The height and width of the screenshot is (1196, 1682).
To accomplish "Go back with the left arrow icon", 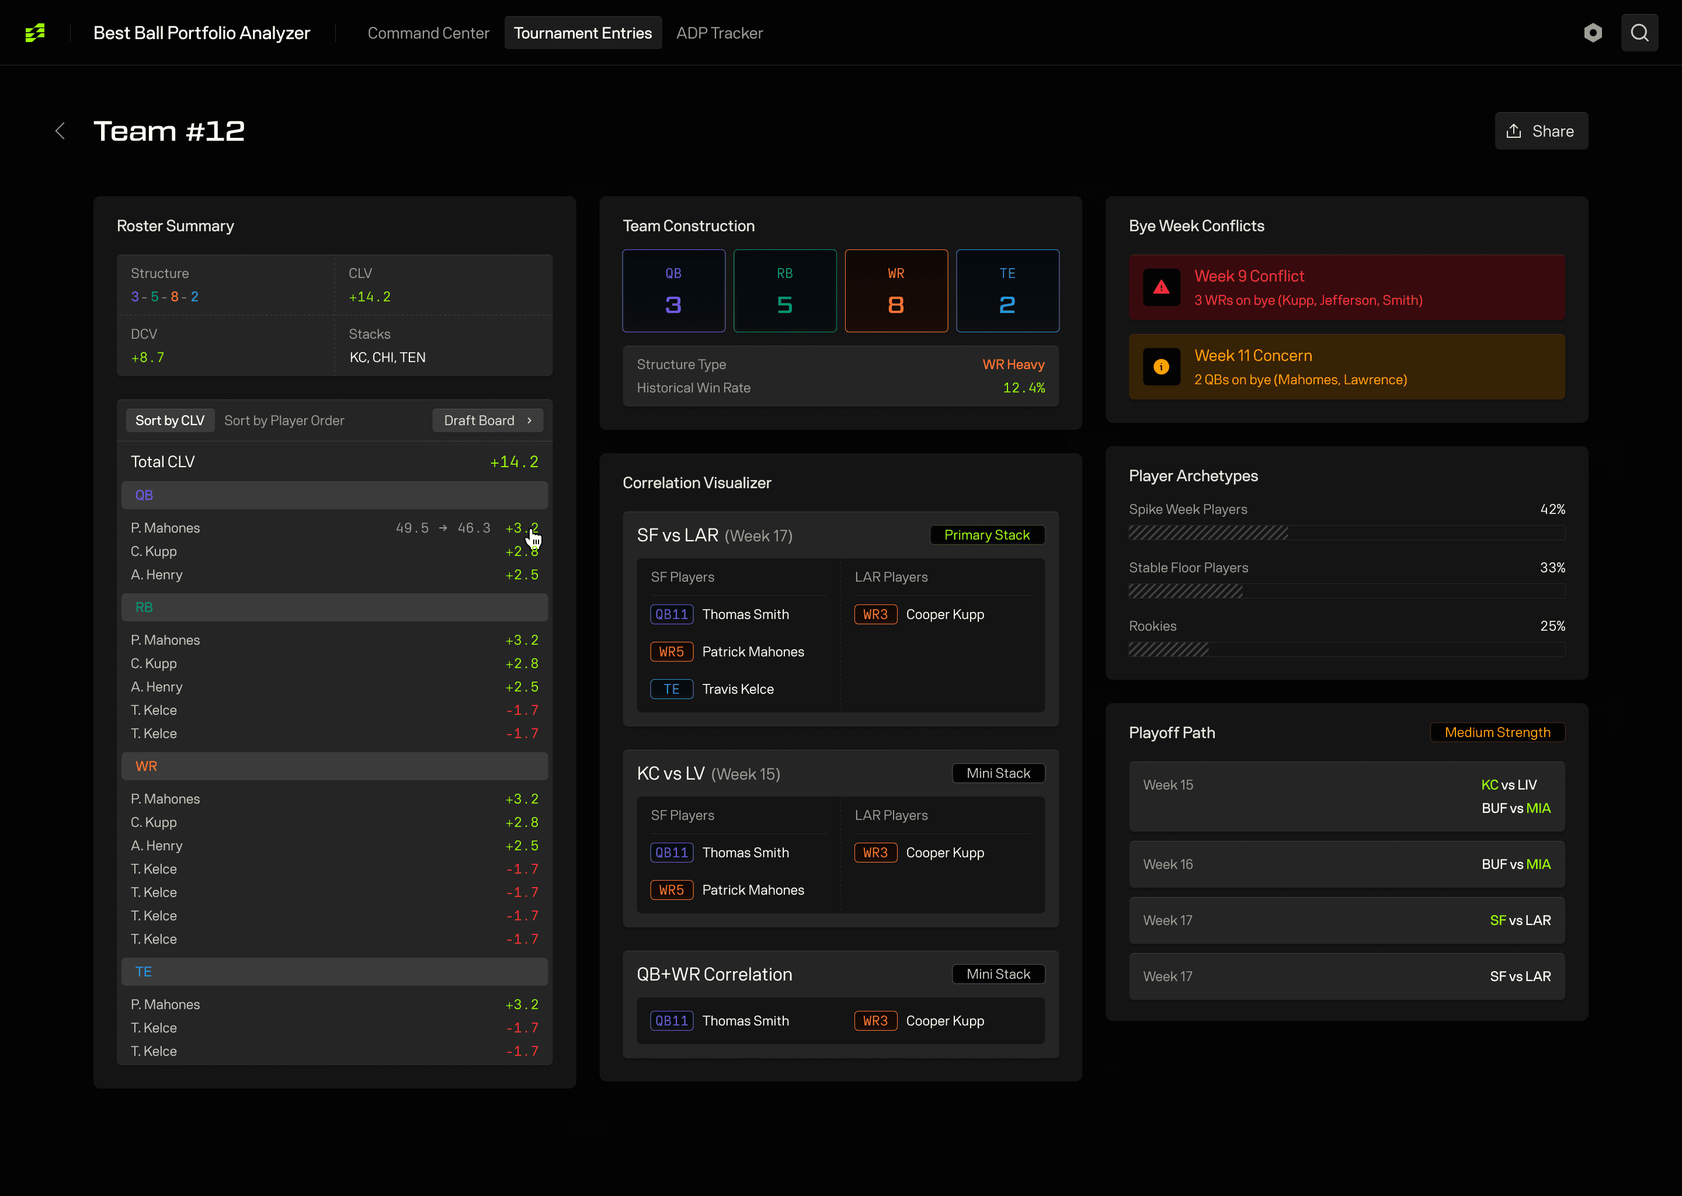I will tap(60, 131).
